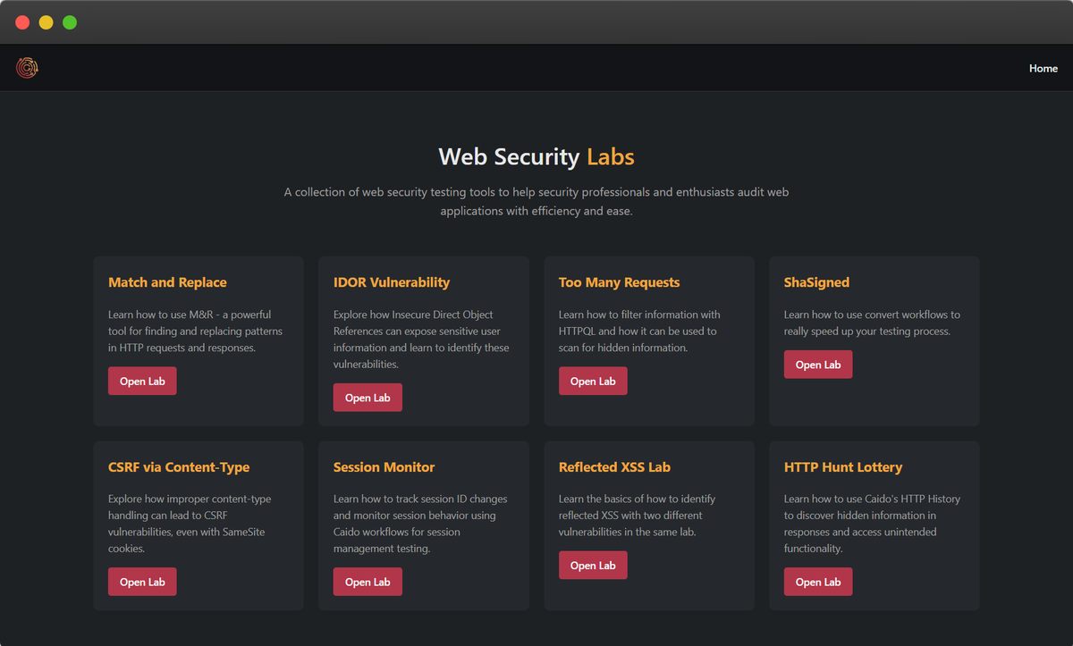Click the Caido logo icon in navbar
Viewport: 1073px width, 646px height.
point(27,68)
